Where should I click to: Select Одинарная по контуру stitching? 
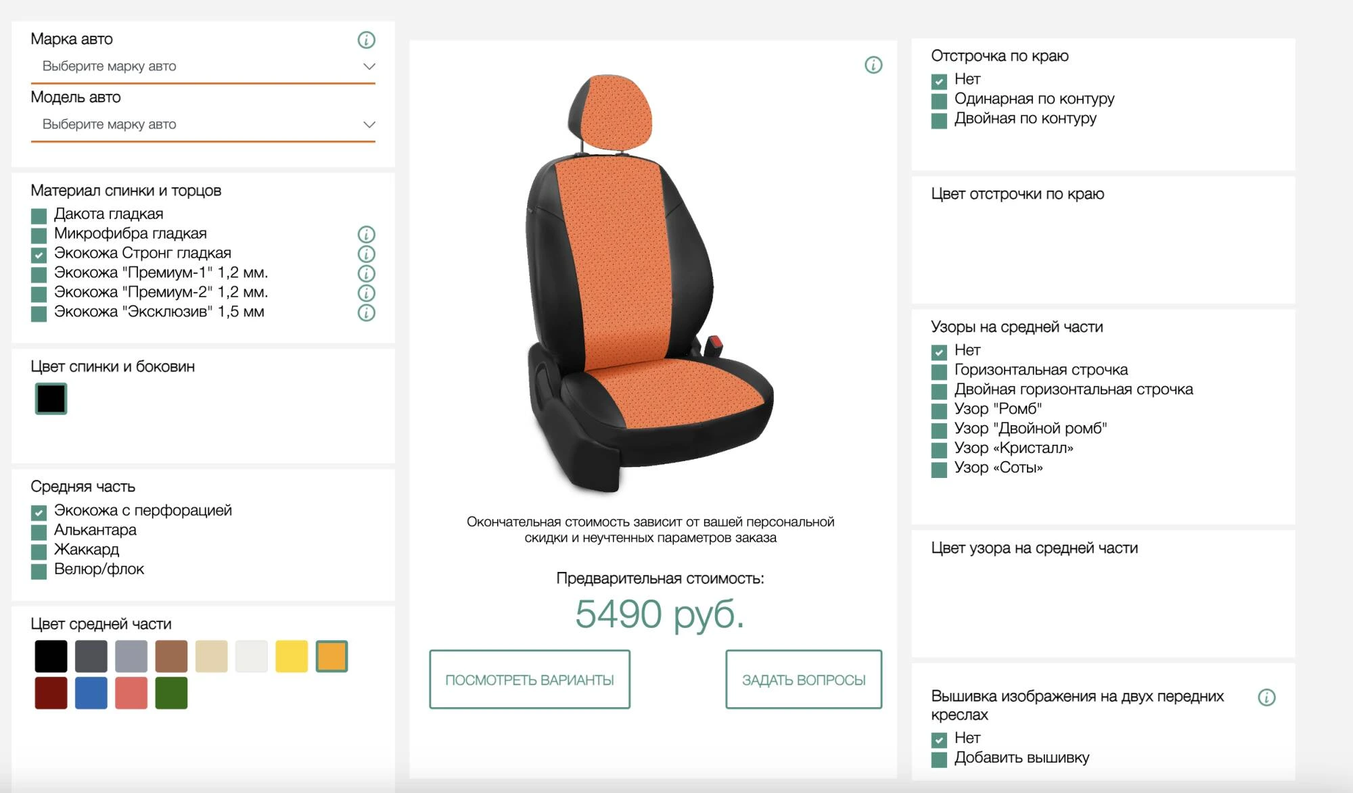pos(939,101)
